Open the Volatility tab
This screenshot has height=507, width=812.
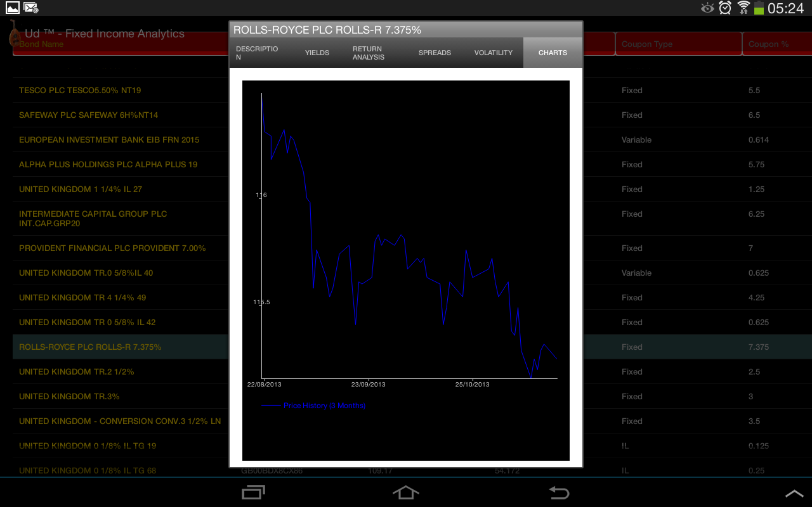click(494, 53)
